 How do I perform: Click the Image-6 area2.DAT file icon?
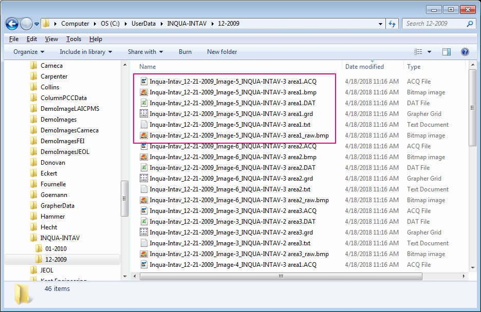pyautogui.click(x=144, y=168)
